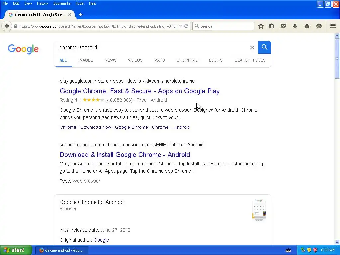Close the 'chrome android' browser tab

click(70, 15)
